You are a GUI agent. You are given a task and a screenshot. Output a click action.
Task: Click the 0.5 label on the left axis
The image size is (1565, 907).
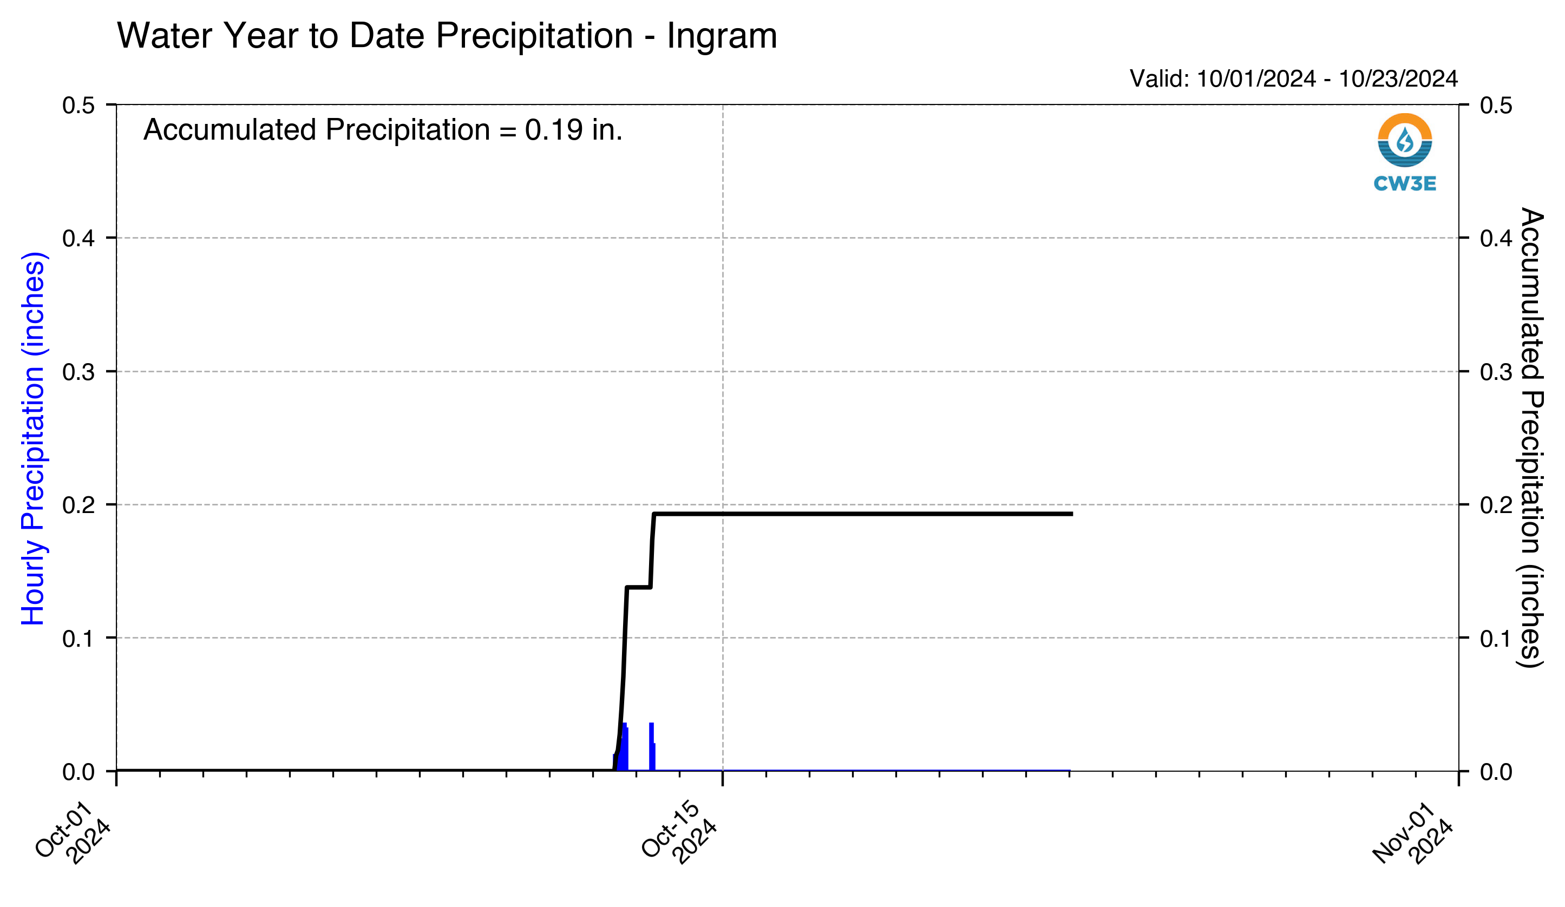(x=79, y=106)
